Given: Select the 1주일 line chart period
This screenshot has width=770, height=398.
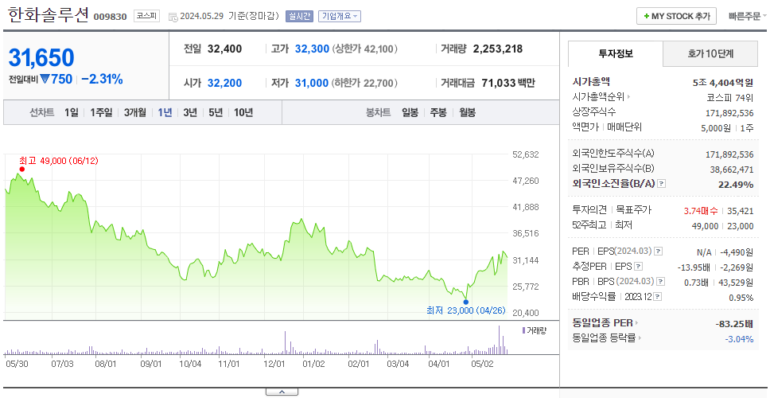Looking at the screenshot, I should [x=101, y=112].
